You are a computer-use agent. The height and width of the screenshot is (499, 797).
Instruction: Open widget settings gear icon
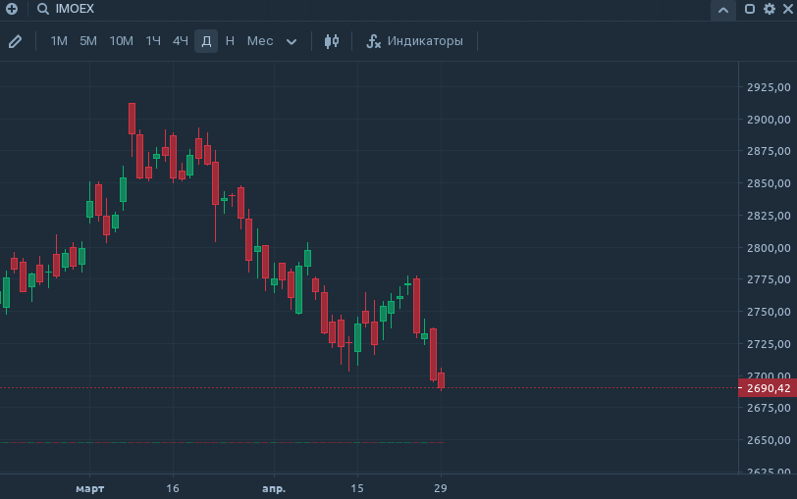(x=769, y=9)
